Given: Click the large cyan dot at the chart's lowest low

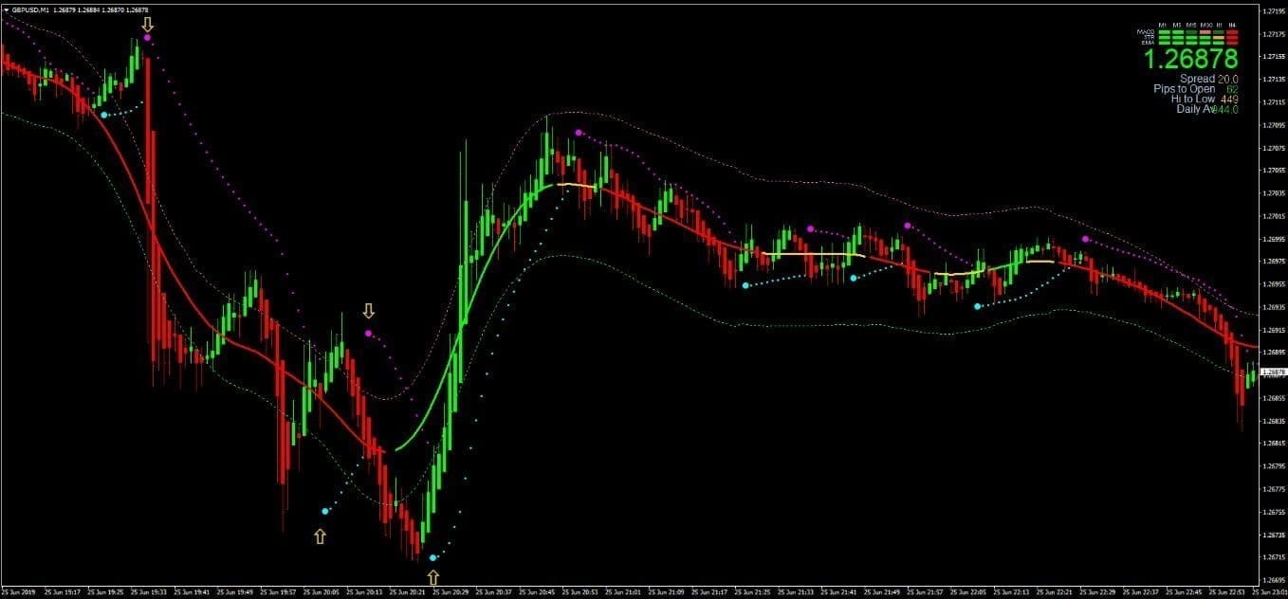Looking at the screenshot, I should (x=432, y=558).
